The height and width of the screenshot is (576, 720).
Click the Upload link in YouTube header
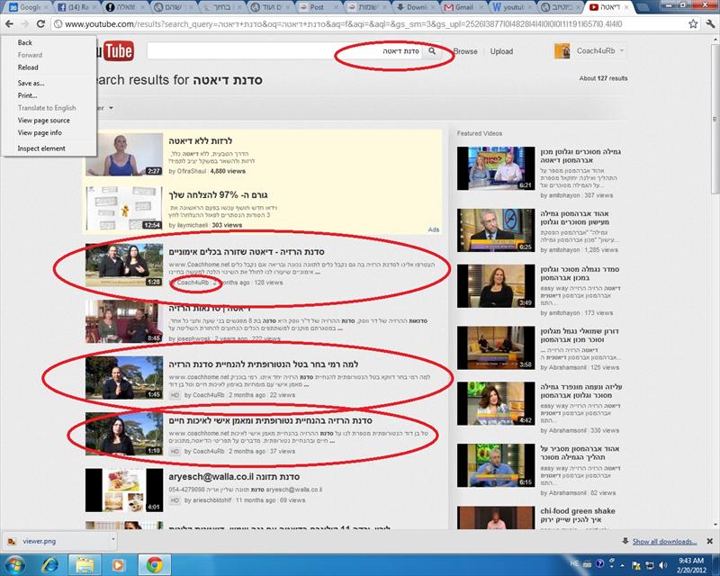coord(501,51)
